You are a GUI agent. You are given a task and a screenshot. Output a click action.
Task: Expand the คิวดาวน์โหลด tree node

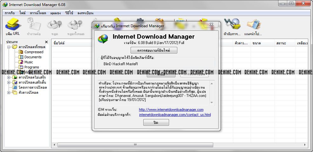click(x=9, y=92)
